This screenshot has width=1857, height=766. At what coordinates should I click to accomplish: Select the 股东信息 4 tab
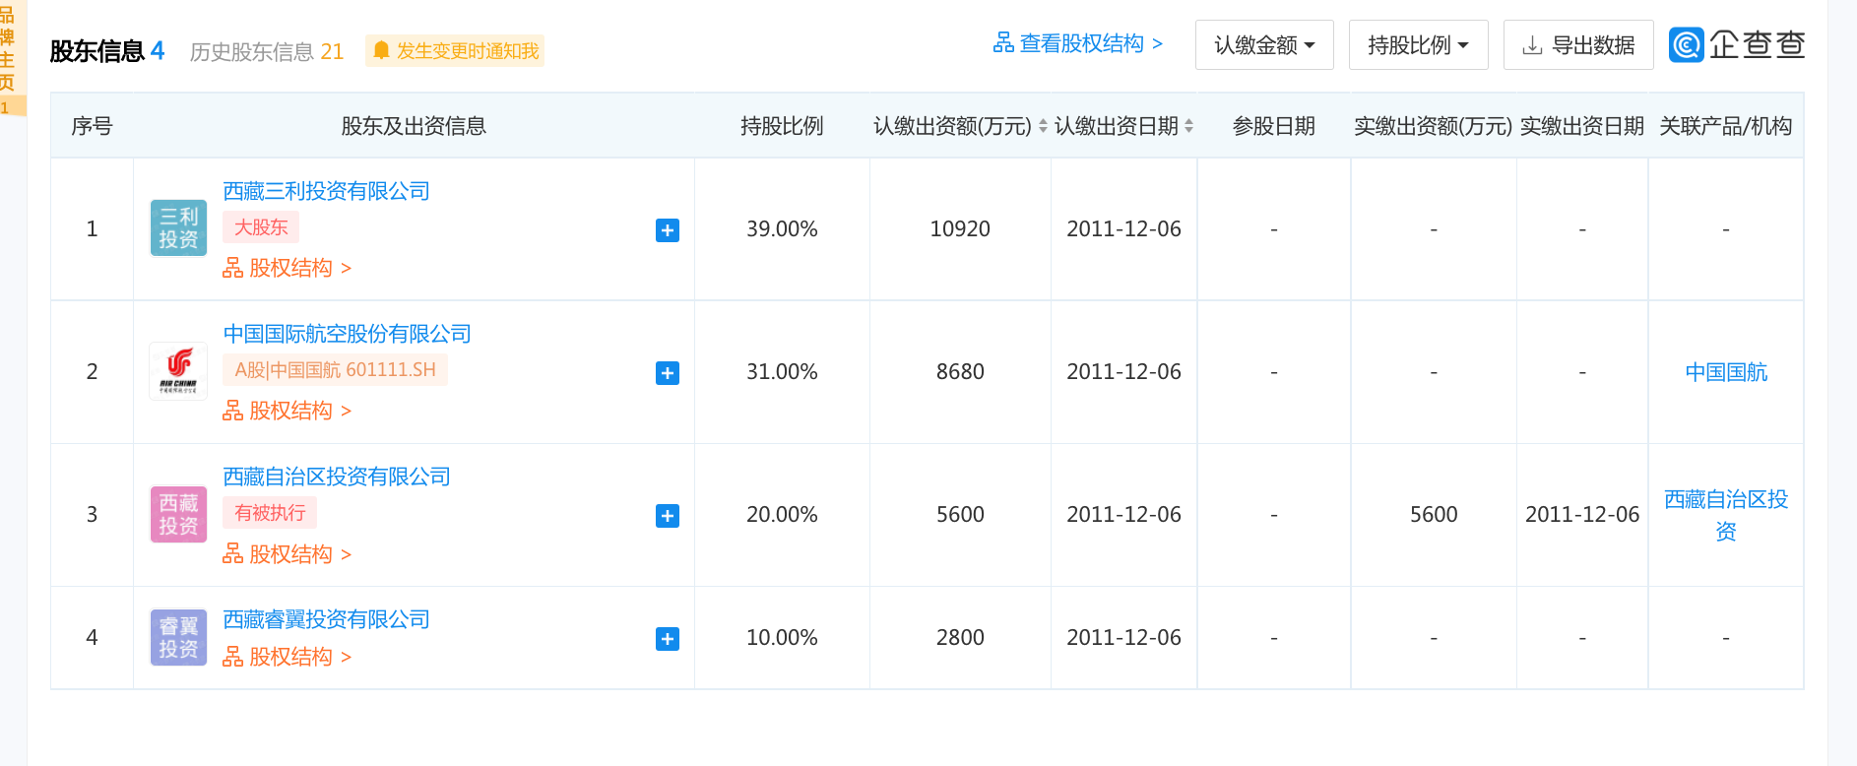pyautogui.click(x=106, y=51)
